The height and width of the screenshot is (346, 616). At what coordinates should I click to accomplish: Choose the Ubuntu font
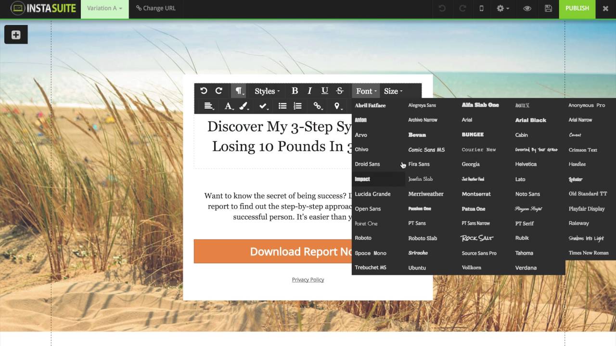click(417, 268)
